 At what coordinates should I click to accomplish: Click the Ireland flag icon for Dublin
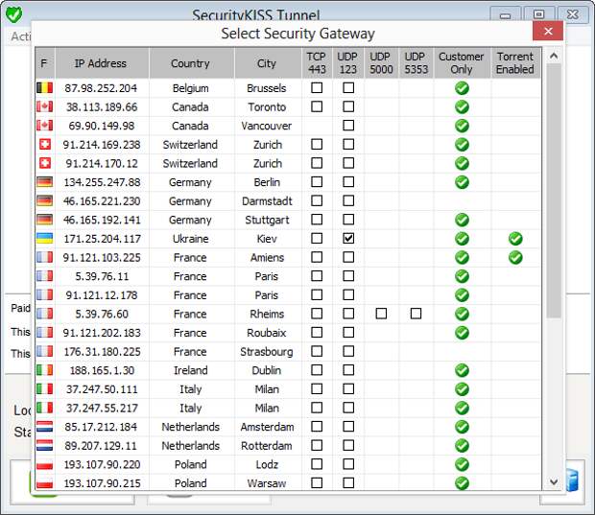click(x=44, y=370)
